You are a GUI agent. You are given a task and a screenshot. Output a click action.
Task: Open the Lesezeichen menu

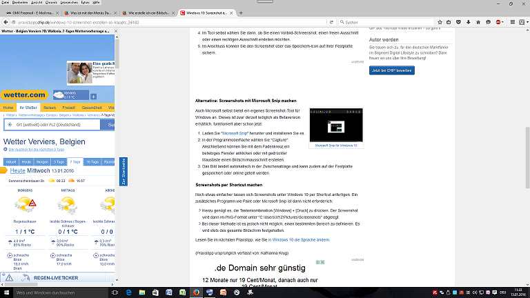tap(69, 2)
